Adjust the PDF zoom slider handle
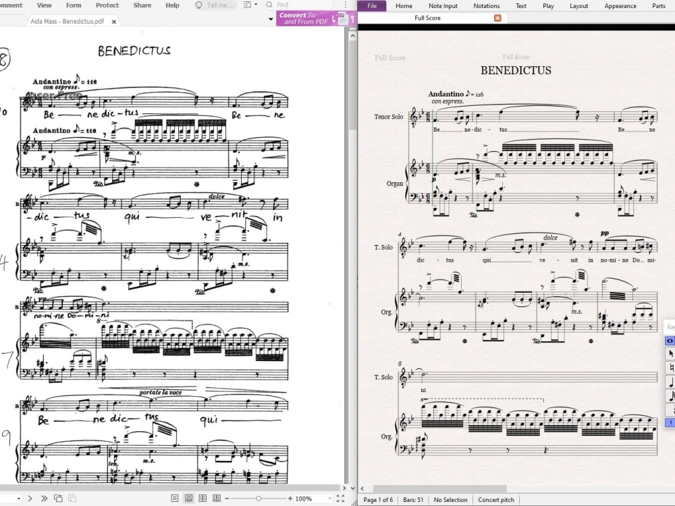 (259, 499)
